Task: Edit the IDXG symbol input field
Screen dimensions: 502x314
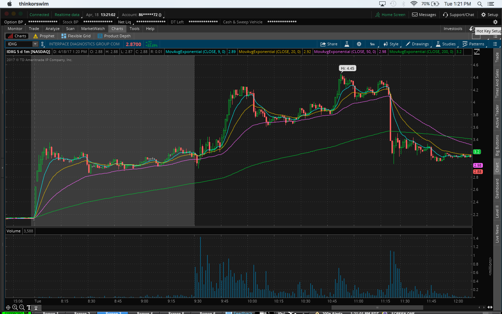Action: tap(20, 44)
